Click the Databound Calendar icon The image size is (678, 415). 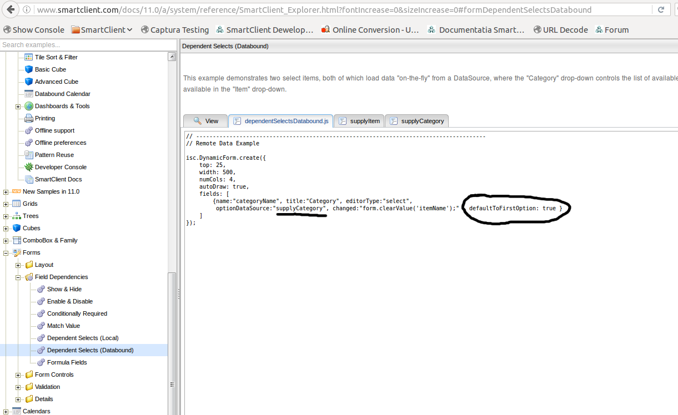click(29, 94)
